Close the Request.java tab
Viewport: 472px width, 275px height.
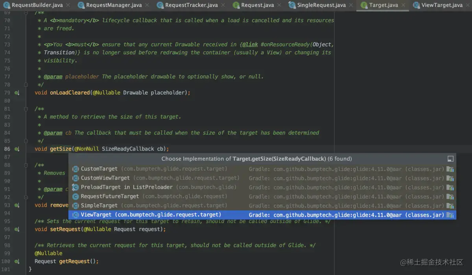coord(279,5)
